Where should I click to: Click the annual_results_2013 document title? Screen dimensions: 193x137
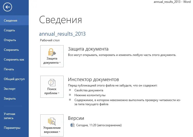point(62,34)
